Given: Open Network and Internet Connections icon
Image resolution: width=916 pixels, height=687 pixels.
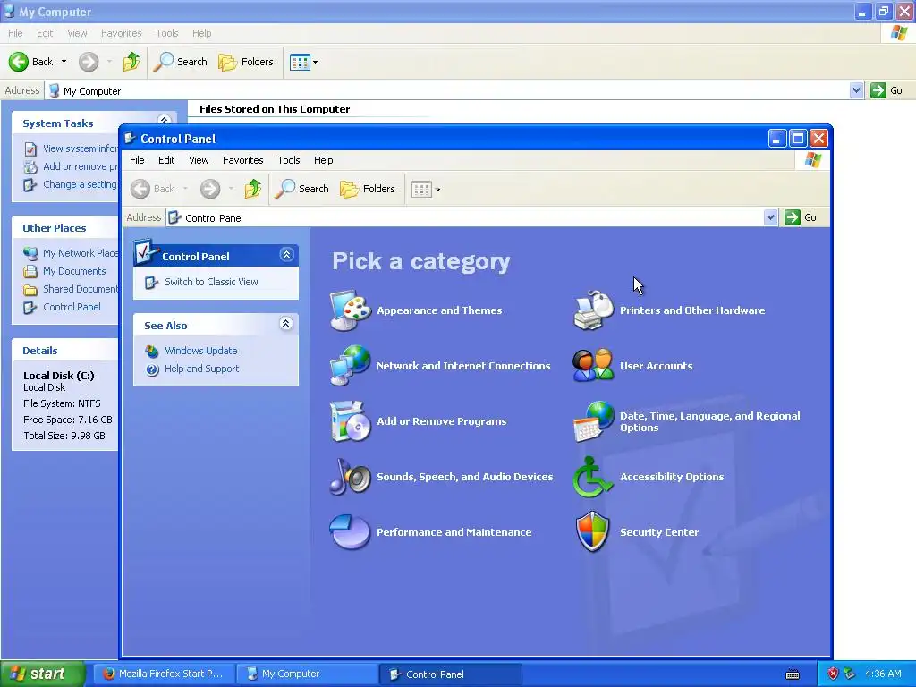Looking at the screenshot, I should coord(350,366).
